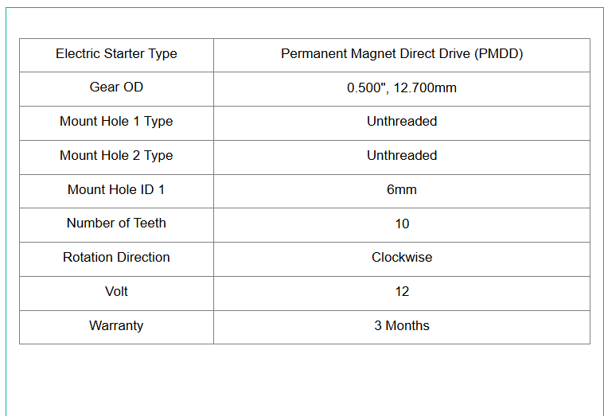Select the '6mm' value cell
The width and height of the screenshot is (604, 416).
(402, 190)
